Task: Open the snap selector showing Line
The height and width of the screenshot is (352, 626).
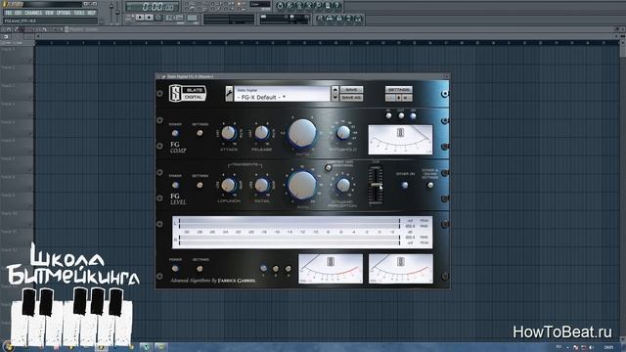Action: coord(260,4)
